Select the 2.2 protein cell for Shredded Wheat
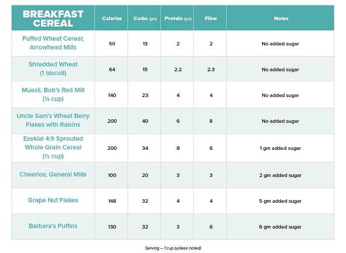This screenshot has width=346, height=253. (178, 69)
